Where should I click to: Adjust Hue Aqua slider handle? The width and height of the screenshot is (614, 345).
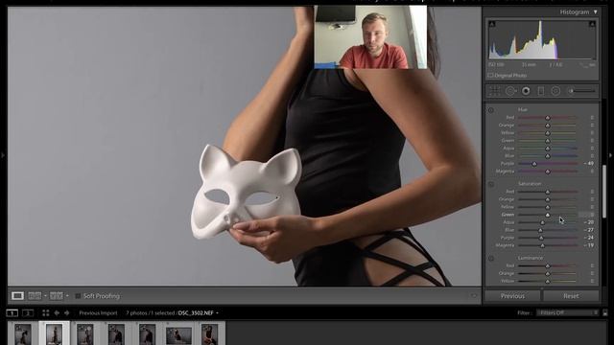(x=548, y=149)
